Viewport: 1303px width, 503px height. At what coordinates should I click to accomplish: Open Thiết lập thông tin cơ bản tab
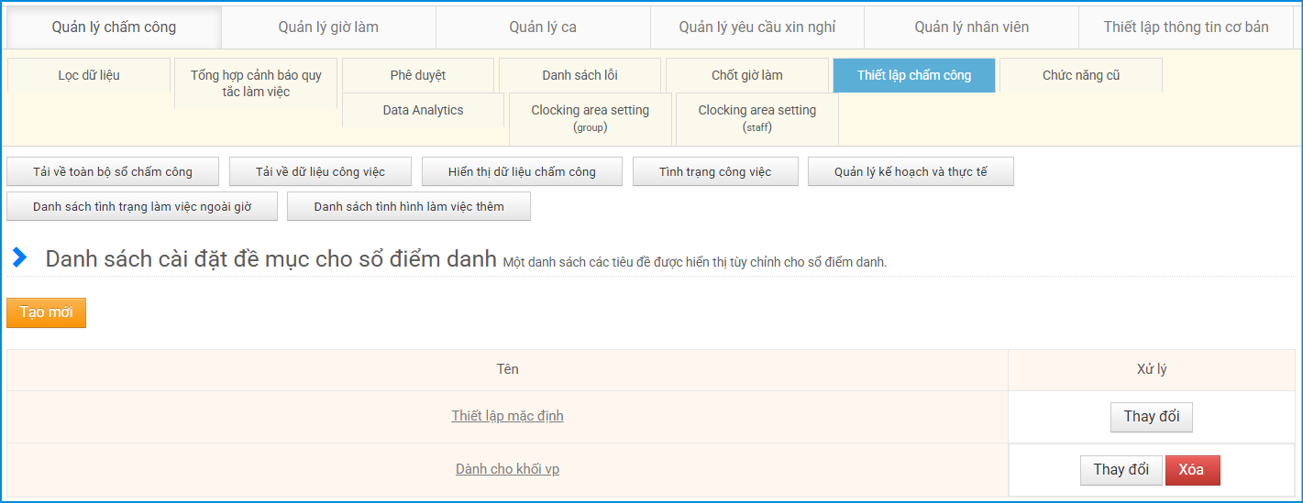click(1186, 27)
